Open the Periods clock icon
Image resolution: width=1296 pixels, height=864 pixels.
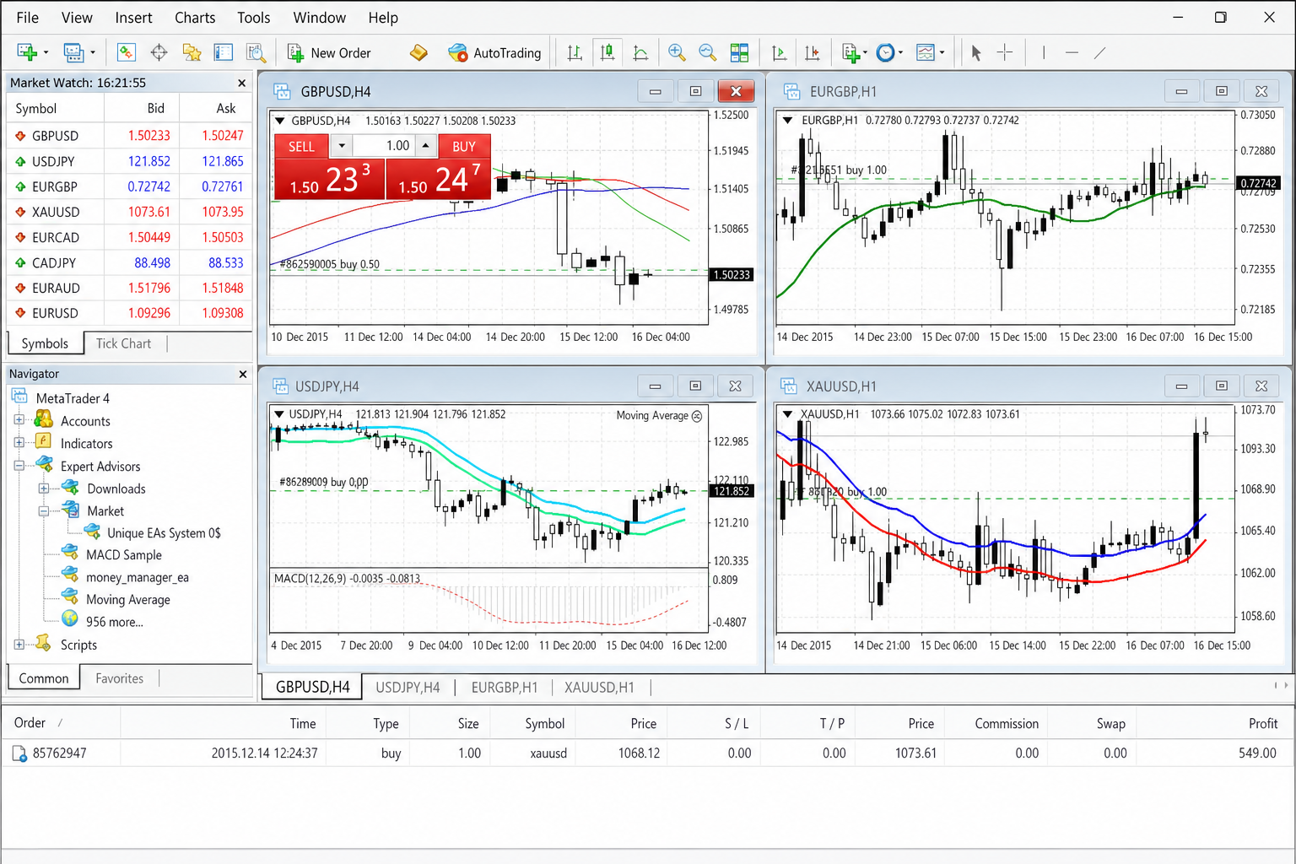click(x=885, y=53)
